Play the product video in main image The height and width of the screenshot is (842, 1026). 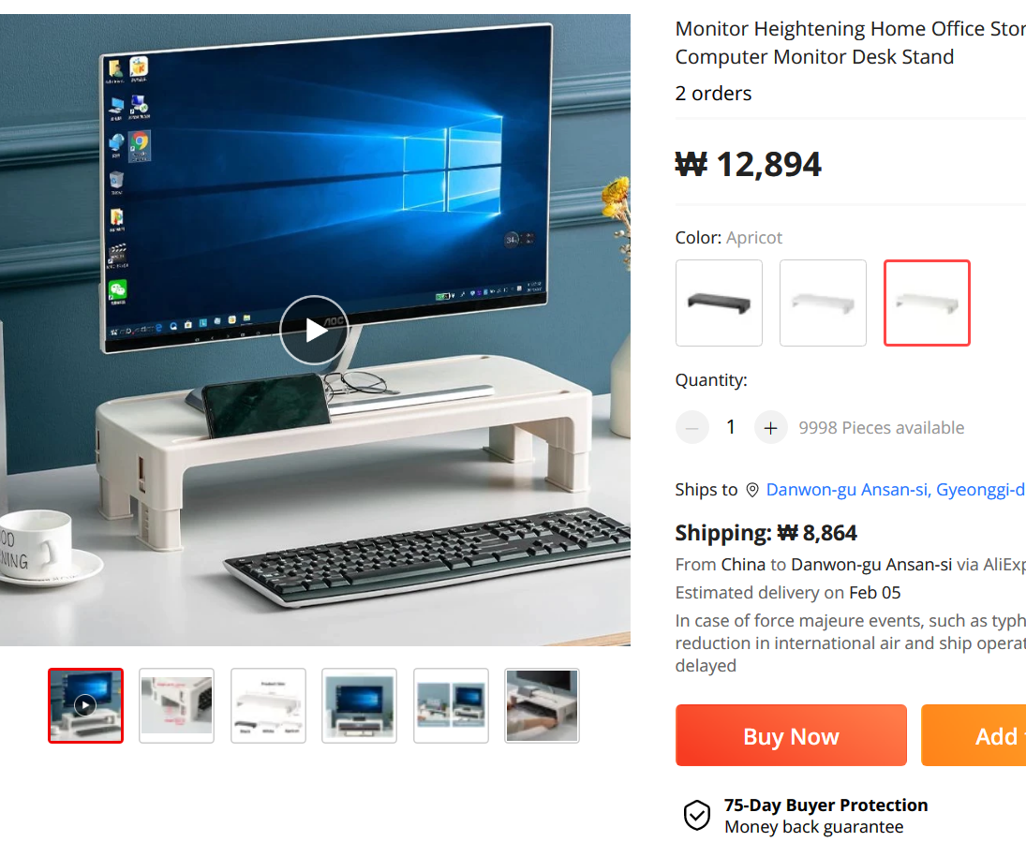coord(314,330)
